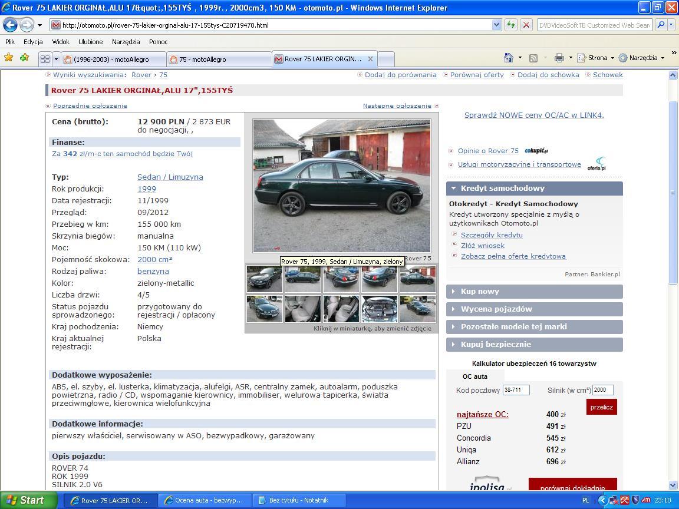Click the search magnifier icon
Screen dimensions: 679x509
[661, 25]
